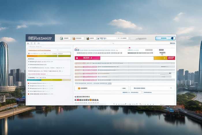The height and width of the screenshot is (135, 202).
Task: Expand the chevron below the header search
Action: pyautogui.click(x=113, y=43)
